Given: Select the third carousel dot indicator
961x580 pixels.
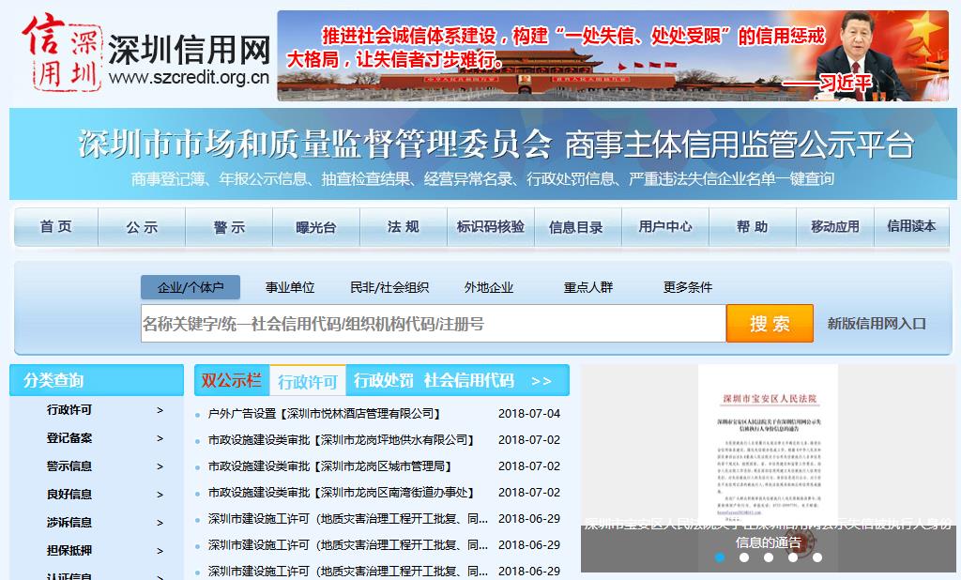Looking at the screenshot, I should coord(769,557).
